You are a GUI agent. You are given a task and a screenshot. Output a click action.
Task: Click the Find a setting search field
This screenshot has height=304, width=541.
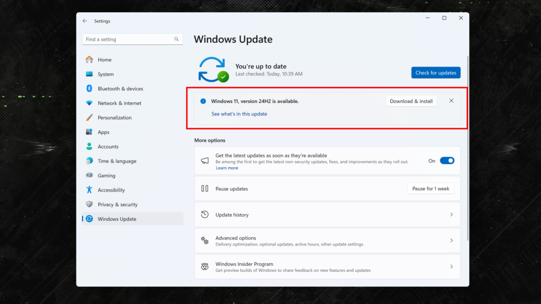pyautogui.click(x=133, y=39)
